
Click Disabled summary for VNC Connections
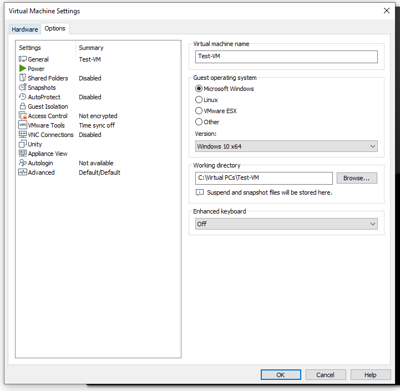pos(90,135)
